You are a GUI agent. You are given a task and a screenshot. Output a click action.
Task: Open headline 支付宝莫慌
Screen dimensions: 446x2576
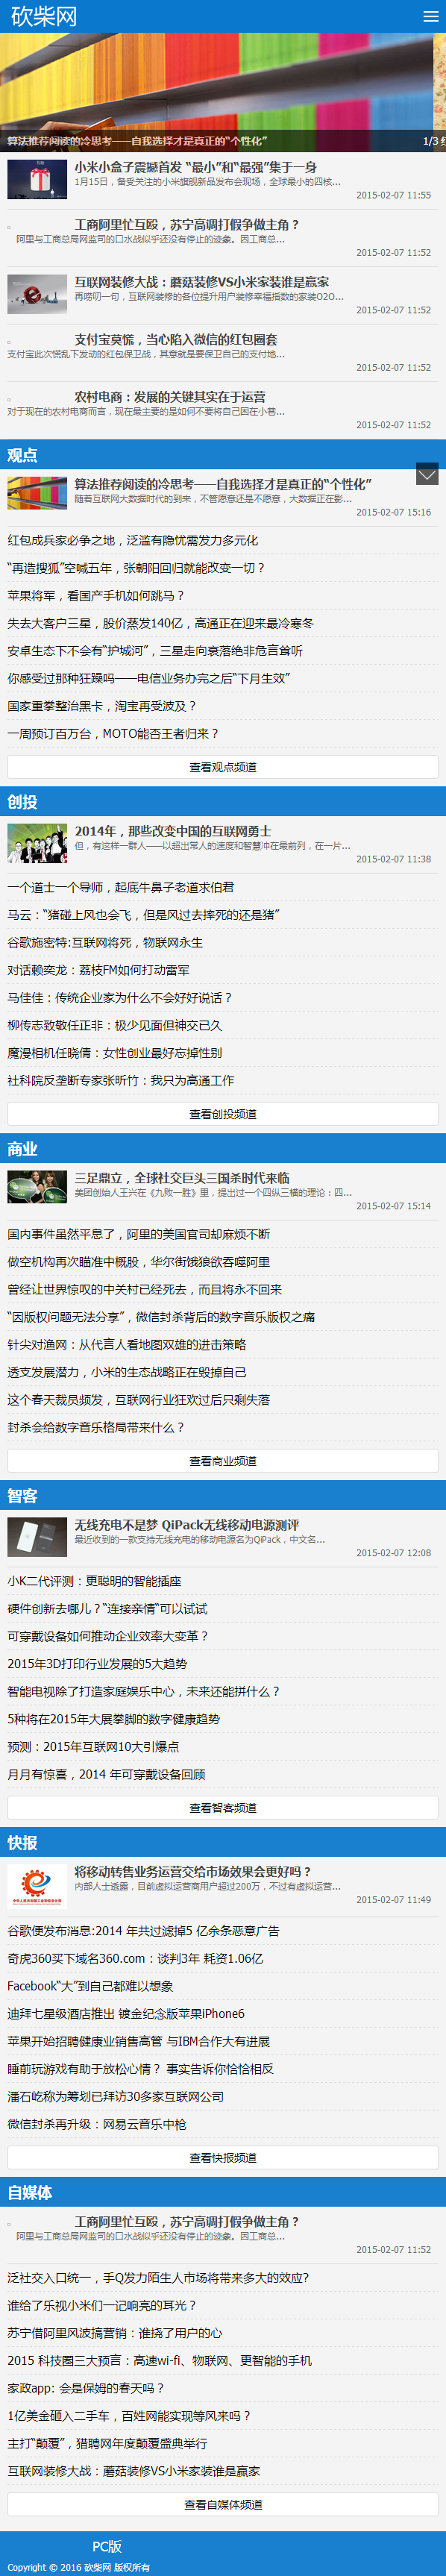coord(176,339)
